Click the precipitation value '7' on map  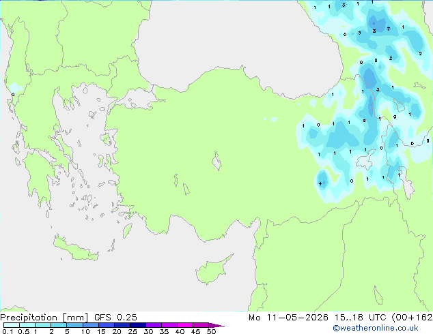coord(389,29)
